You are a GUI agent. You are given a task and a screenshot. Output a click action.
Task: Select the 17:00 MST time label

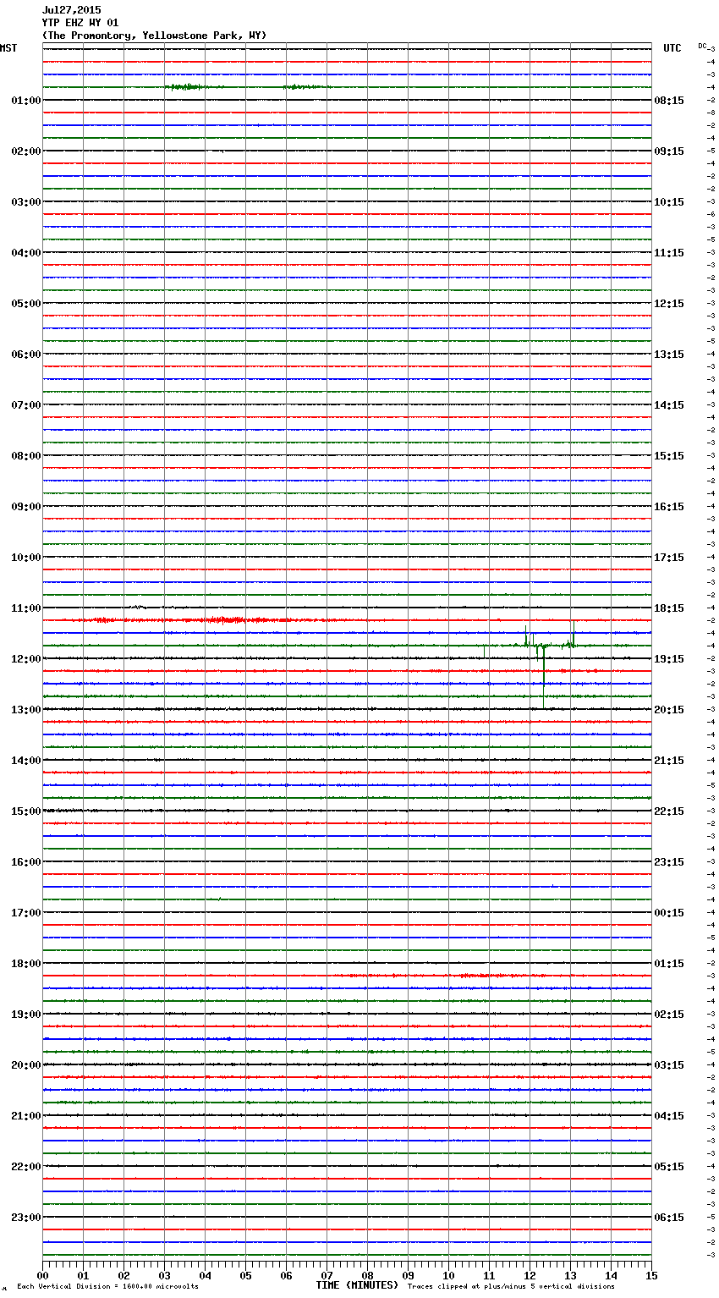[x=26, y=913]
